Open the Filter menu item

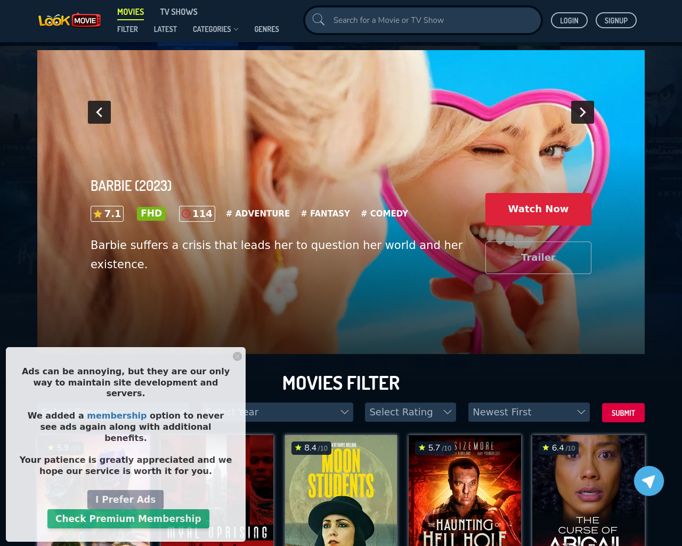click(127, 29)
